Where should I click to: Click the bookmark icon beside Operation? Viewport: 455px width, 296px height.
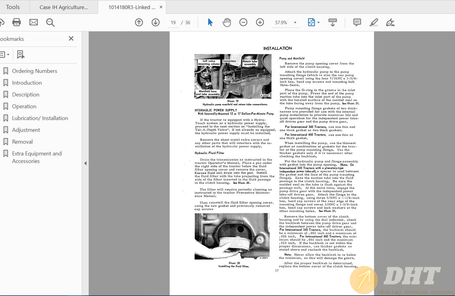5,106
